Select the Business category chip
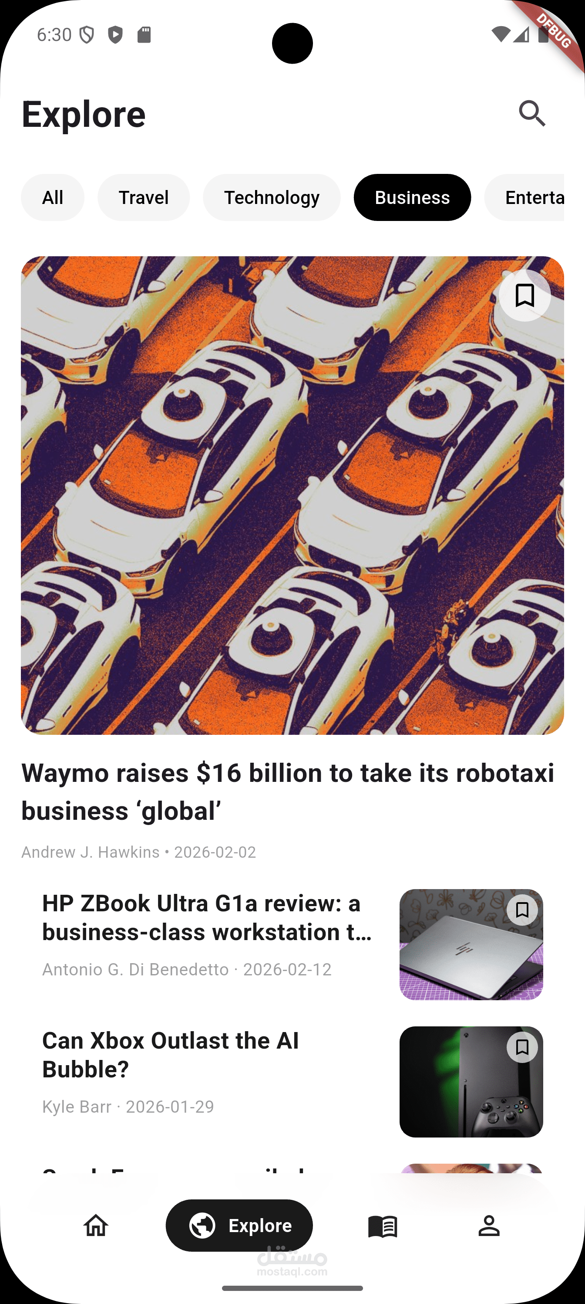 (x=412, y=197)
